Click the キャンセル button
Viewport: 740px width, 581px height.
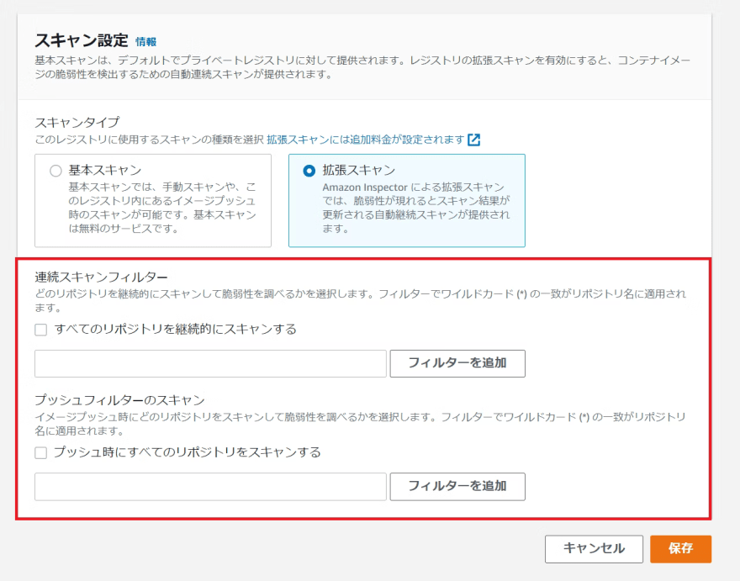[594, 549]
